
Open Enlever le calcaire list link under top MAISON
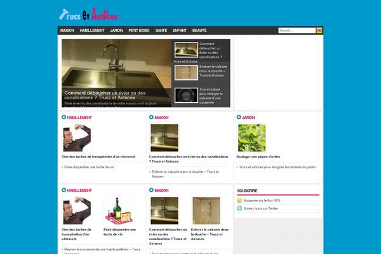point(185,174)
